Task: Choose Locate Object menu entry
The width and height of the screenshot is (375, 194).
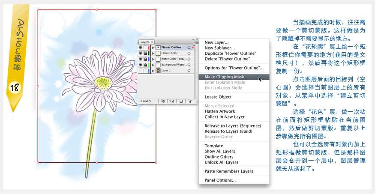Action: tap(218, 97)
